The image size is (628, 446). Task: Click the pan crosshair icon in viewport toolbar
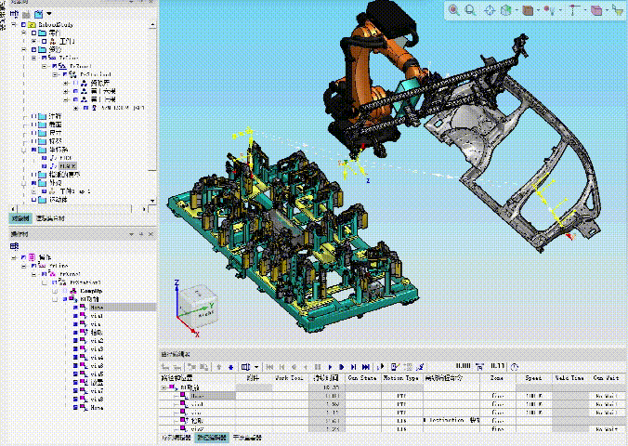[x=490, y=10]
